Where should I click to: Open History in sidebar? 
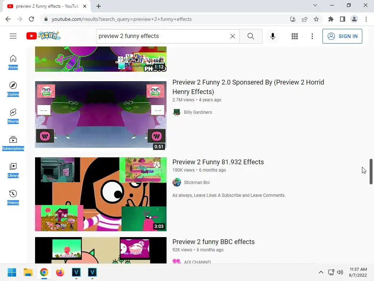click(x=13, y=197)
